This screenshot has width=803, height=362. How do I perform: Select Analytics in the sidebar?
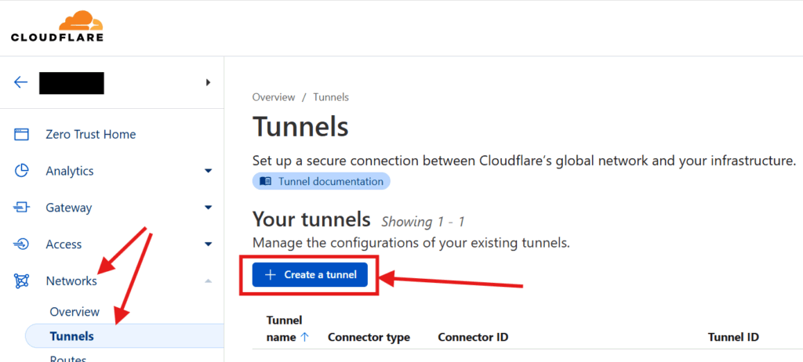pyautogui.click(x=70, y=171)
